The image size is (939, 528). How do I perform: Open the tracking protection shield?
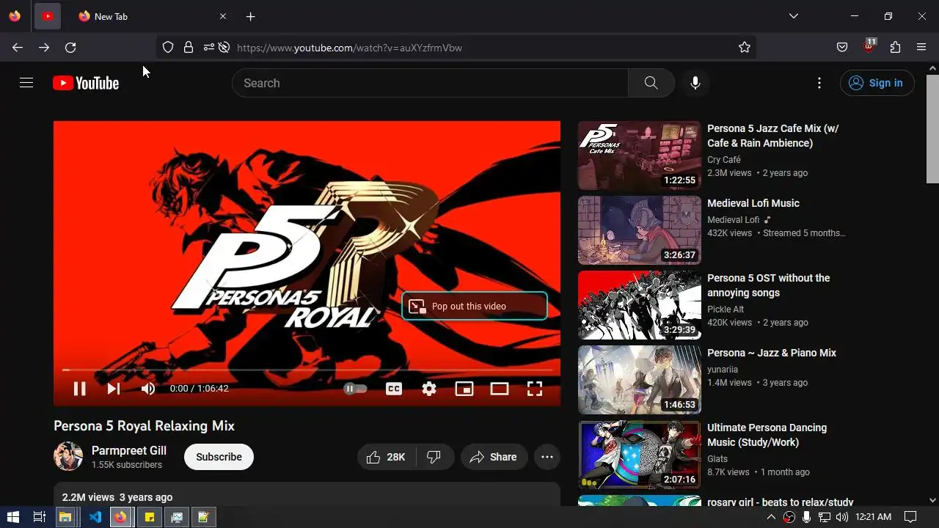pos(168,48)
